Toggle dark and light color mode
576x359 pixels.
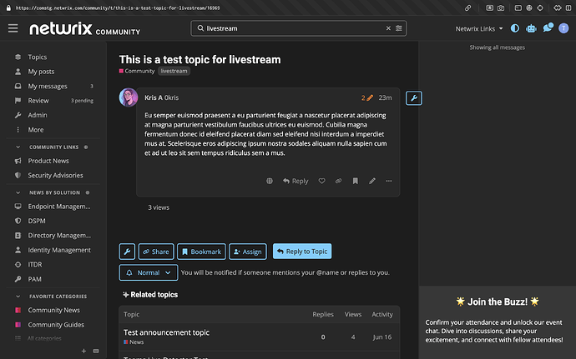coord(515,28)
